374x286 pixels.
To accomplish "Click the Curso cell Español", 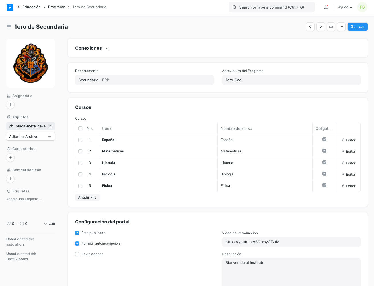I will pyautogui.click(x=158, y=140).
